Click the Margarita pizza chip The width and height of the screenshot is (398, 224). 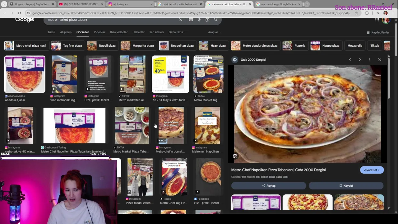coord(138,45)
